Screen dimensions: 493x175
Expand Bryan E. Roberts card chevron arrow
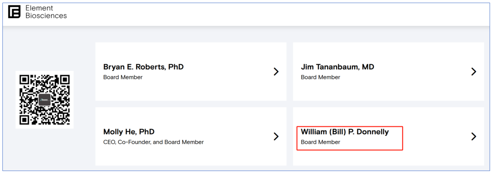(x=276, y=72)
